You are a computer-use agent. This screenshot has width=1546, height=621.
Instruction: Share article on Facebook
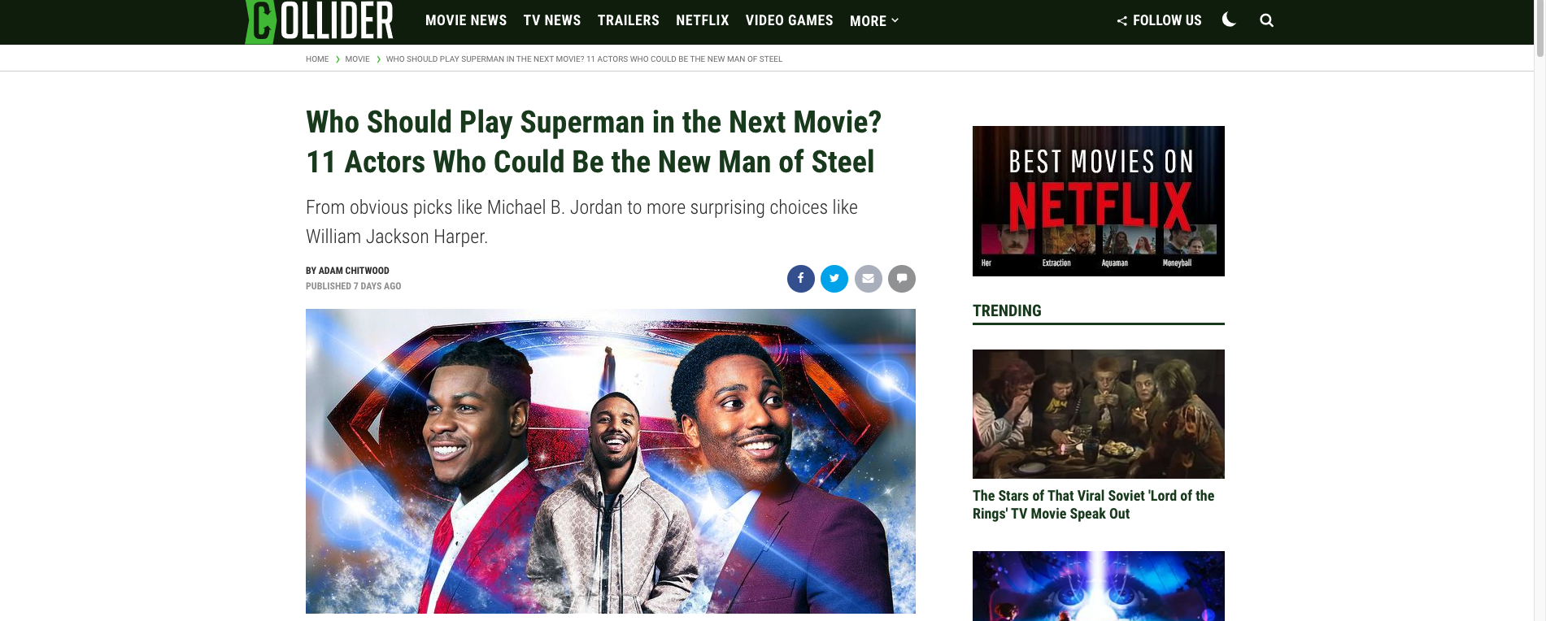click(800, 279)
